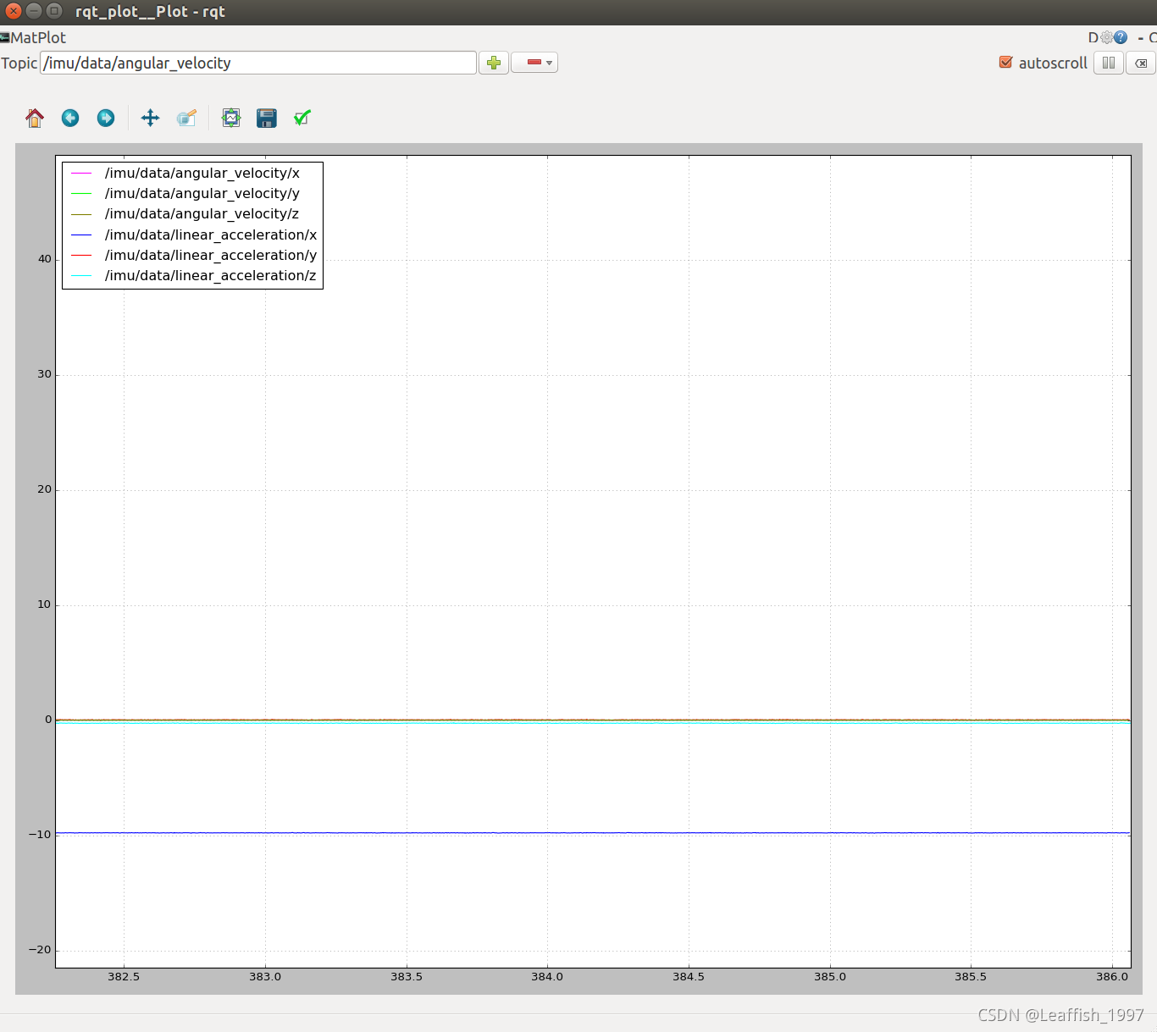Click the Topic input field
The image size is (1157, 1032).
point(258,63)
